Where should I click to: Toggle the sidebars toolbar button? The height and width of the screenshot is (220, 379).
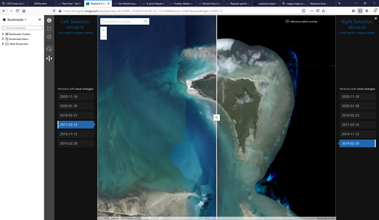tap(360, 11)
